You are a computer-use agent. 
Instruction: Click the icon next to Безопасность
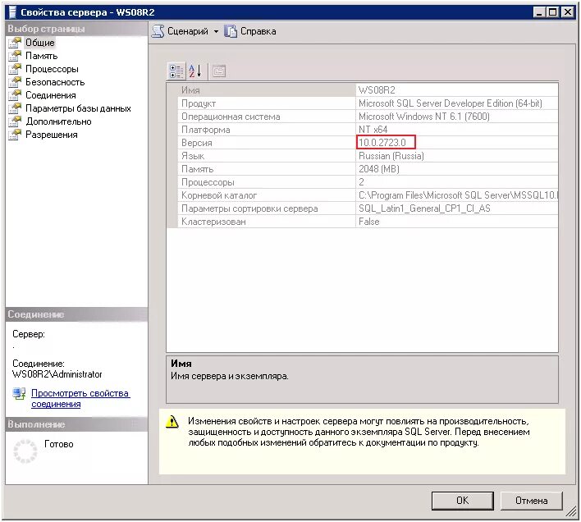click(15, 82)
